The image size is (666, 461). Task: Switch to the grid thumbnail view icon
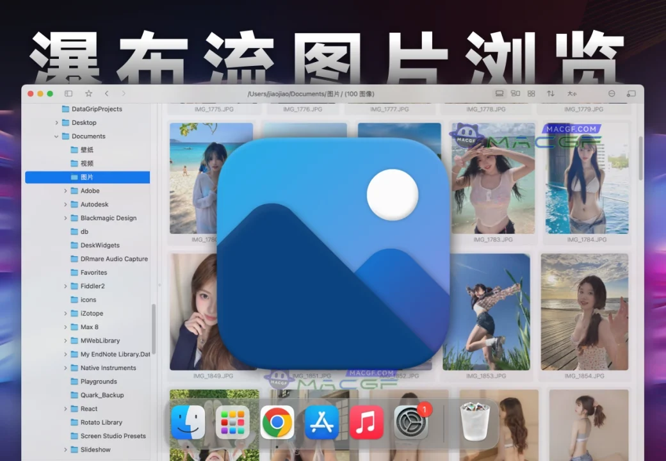click(531, 93)
